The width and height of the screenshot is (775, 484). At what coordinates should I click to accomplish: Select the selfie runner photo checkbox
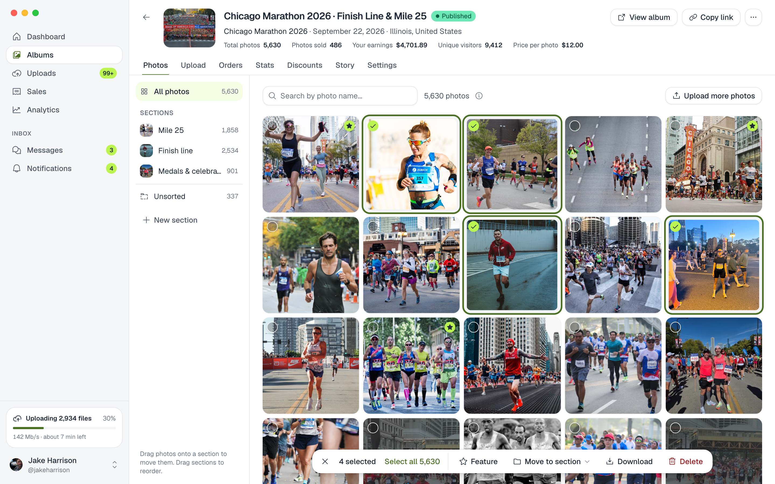272,126
